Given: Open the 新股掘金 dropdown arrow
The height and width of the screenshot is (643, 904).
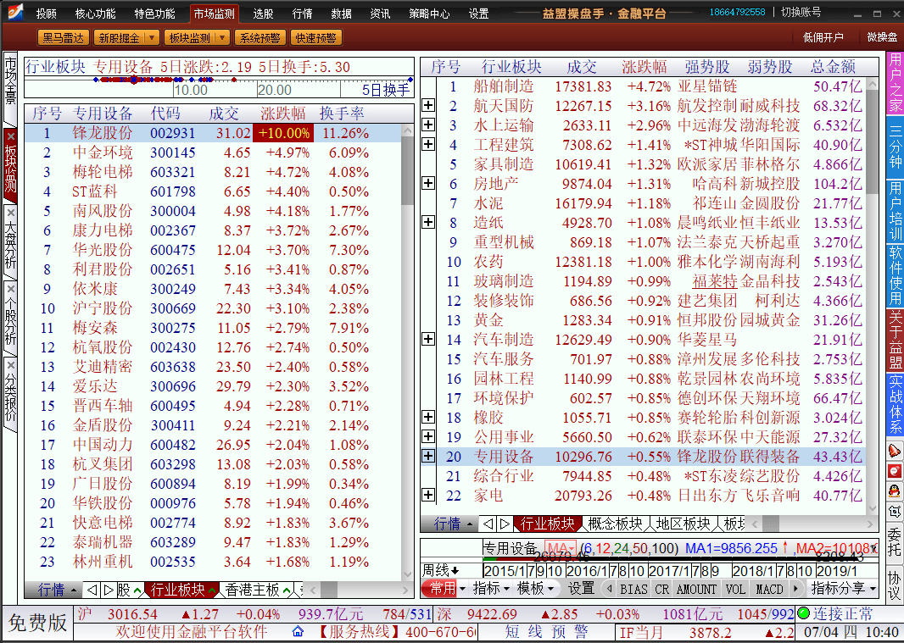Looking at the screenshot, I should coord(152,38).
